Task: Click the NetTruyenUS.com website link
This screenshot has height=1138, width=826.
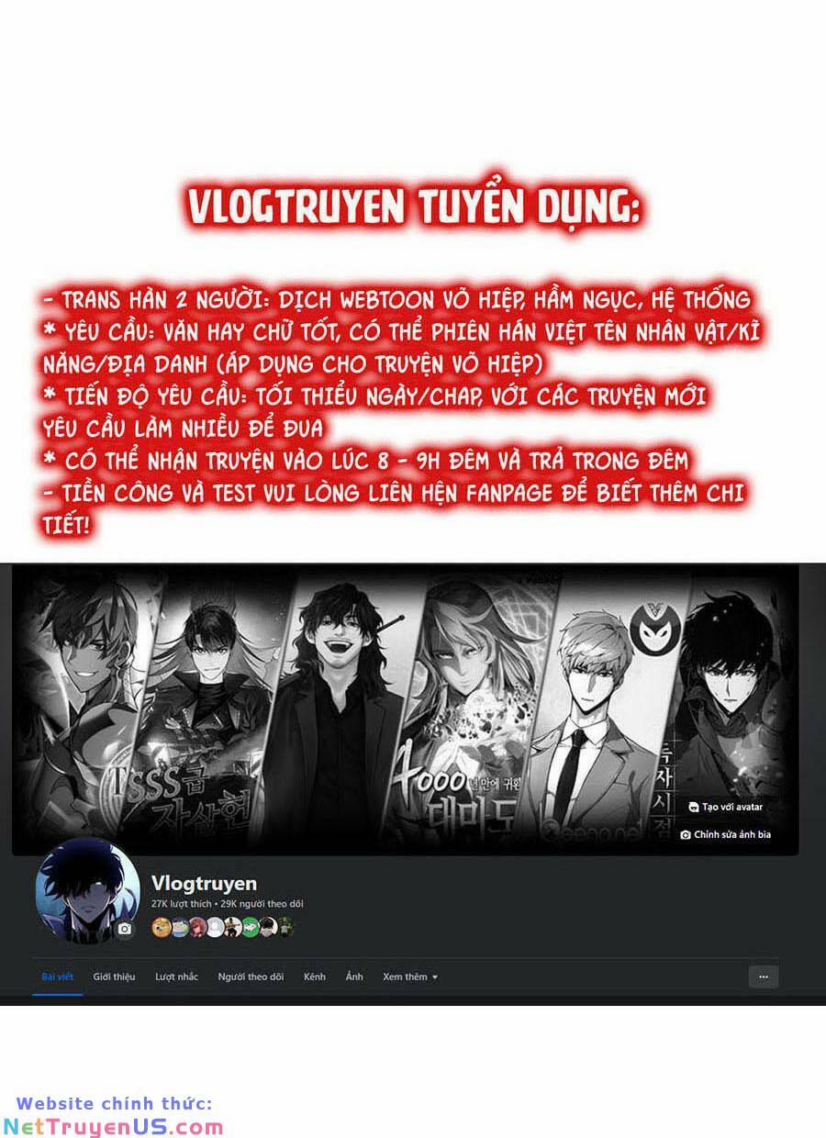Action: tap(113, 1127)
